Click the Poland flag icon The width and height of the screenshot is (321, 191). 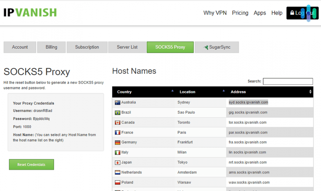pos(117,182)
